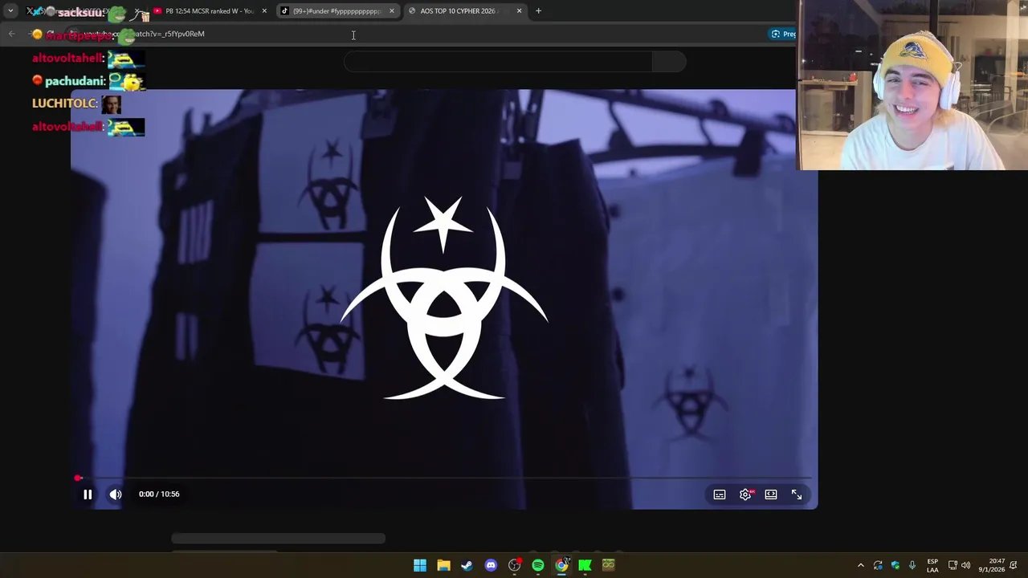The height and width of the screenshot is (578, 1028).
Task: Close the AOS TOP 10 CYPHER tab
Action: pyautogui.click(x=519, y=11)
